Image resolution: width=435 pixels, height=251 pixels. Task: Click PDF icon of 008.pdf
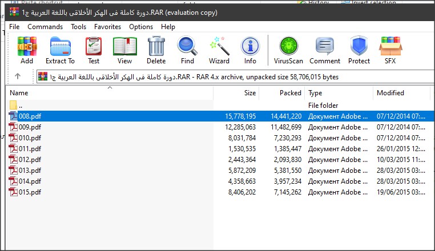pyautogui.click(x=13, y=116)
